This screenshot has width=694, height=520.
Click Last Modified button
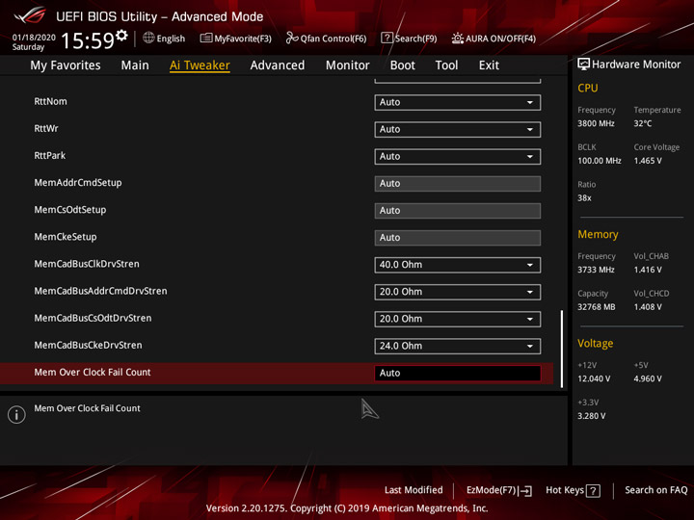[414, 490]
